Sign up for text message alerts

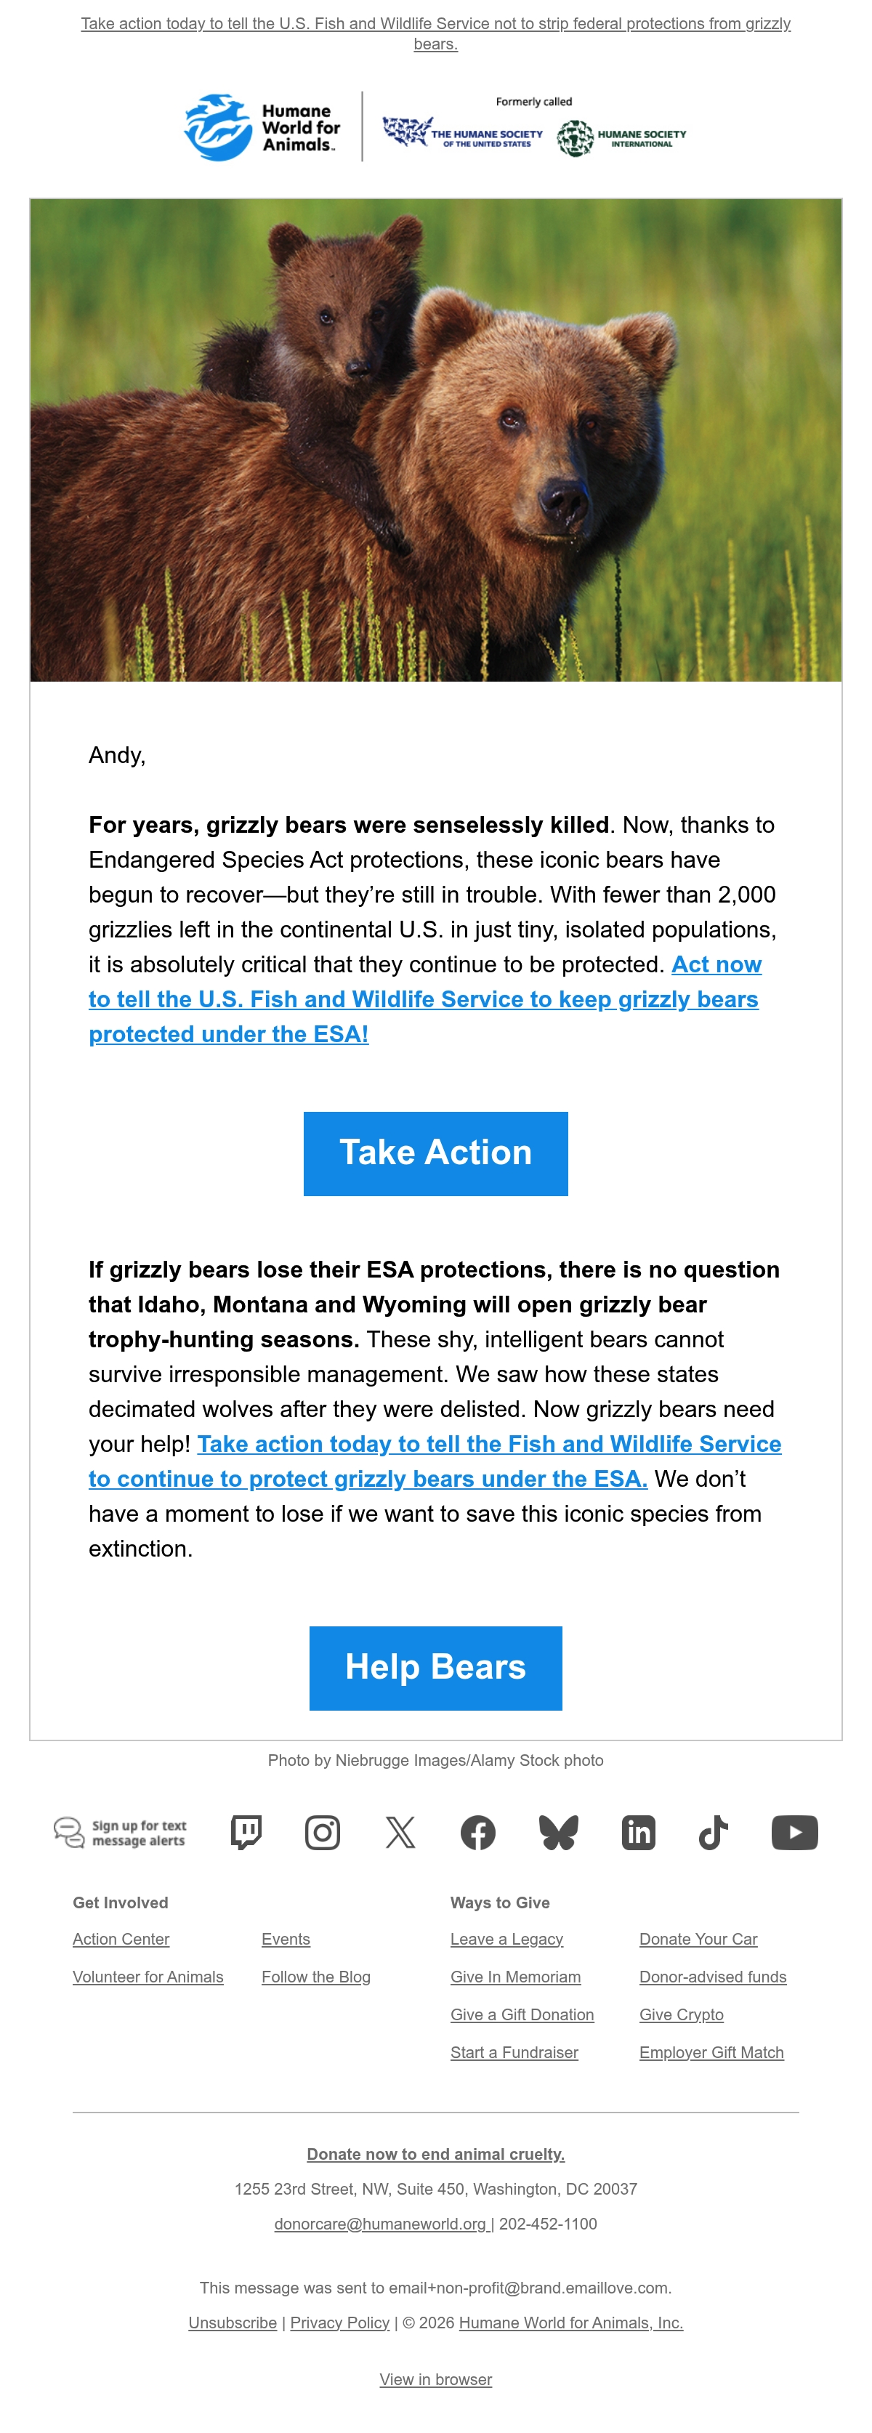(x=120, y=1832)
